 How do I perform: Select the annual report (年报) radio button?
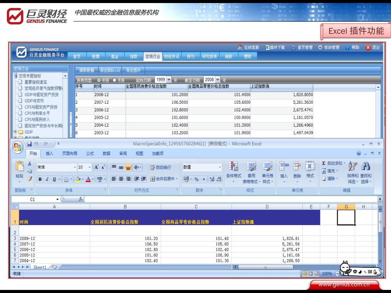(99, 80)
